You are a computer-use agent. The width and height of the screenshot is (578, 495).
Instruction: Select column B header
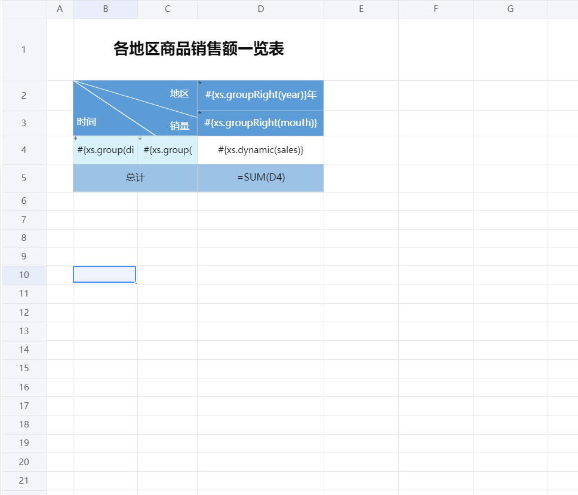pyautogui.click(x=106, y=9)
